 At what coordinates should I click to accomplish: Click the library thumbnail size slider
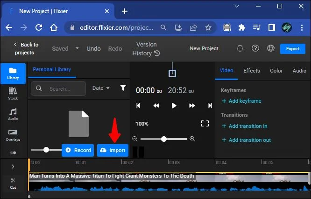click(x=46, y=150)
